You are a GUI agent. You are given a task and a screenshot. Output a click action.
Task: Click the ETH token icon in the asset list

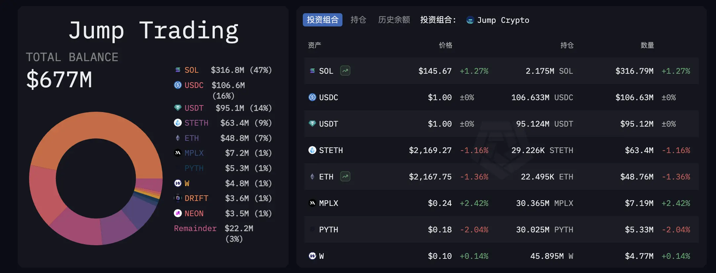coord(311,176)
